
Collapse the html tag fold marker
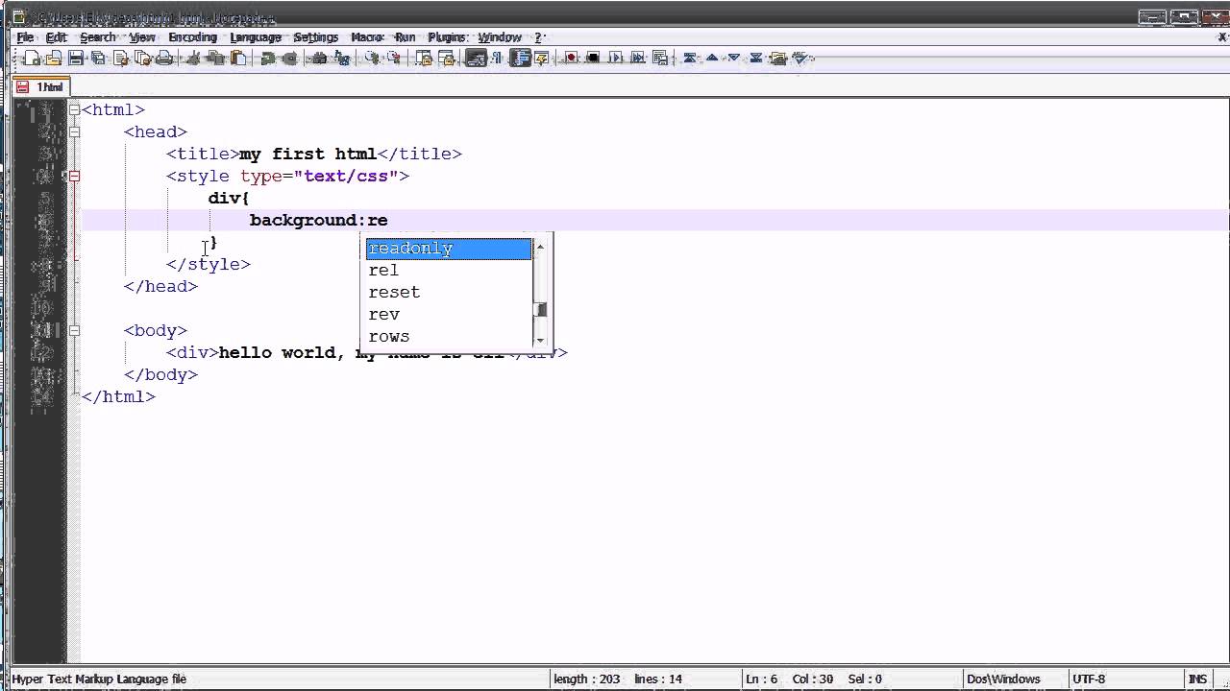(x=74, y=109)
